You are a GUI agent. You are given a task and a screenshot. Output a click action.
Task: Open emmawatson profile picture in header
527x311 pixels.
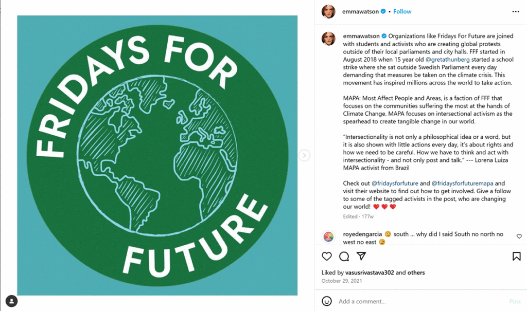pos(328,11)
